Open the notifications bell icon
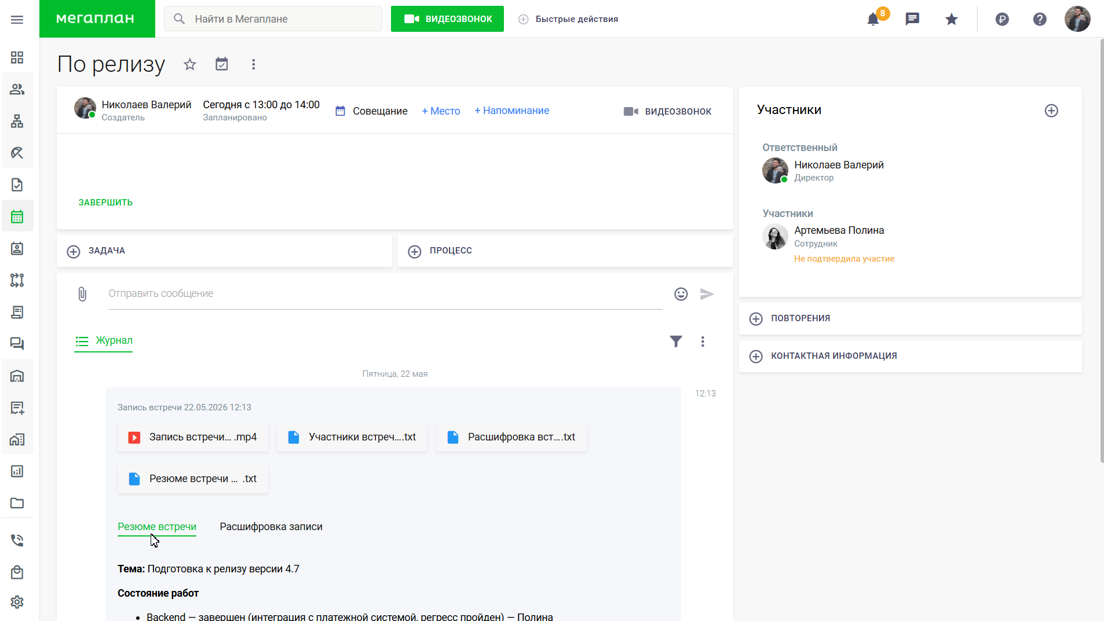Screen dimensions: 1104x621 point(873,19)
